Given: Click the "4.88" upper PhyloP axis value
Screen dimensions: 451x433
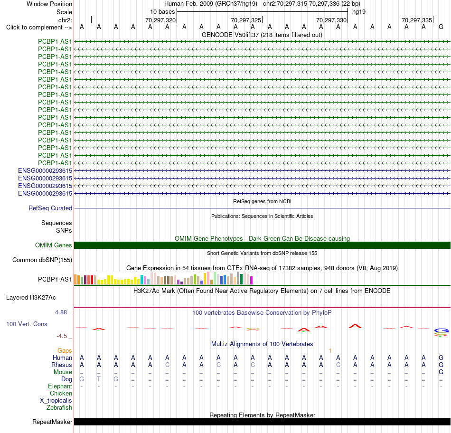Looking at the screenshot, I should (x=61, y=312).
